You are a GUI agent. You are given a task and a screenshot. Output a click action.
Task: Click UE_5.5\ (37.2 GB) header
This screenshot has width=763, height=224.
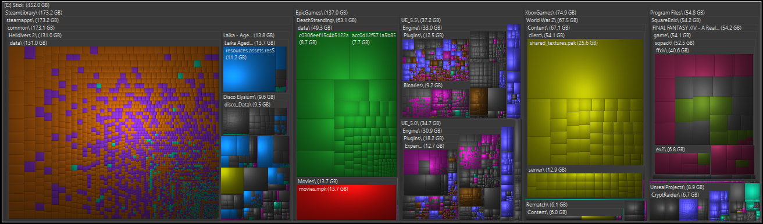(x=421, y=20)
